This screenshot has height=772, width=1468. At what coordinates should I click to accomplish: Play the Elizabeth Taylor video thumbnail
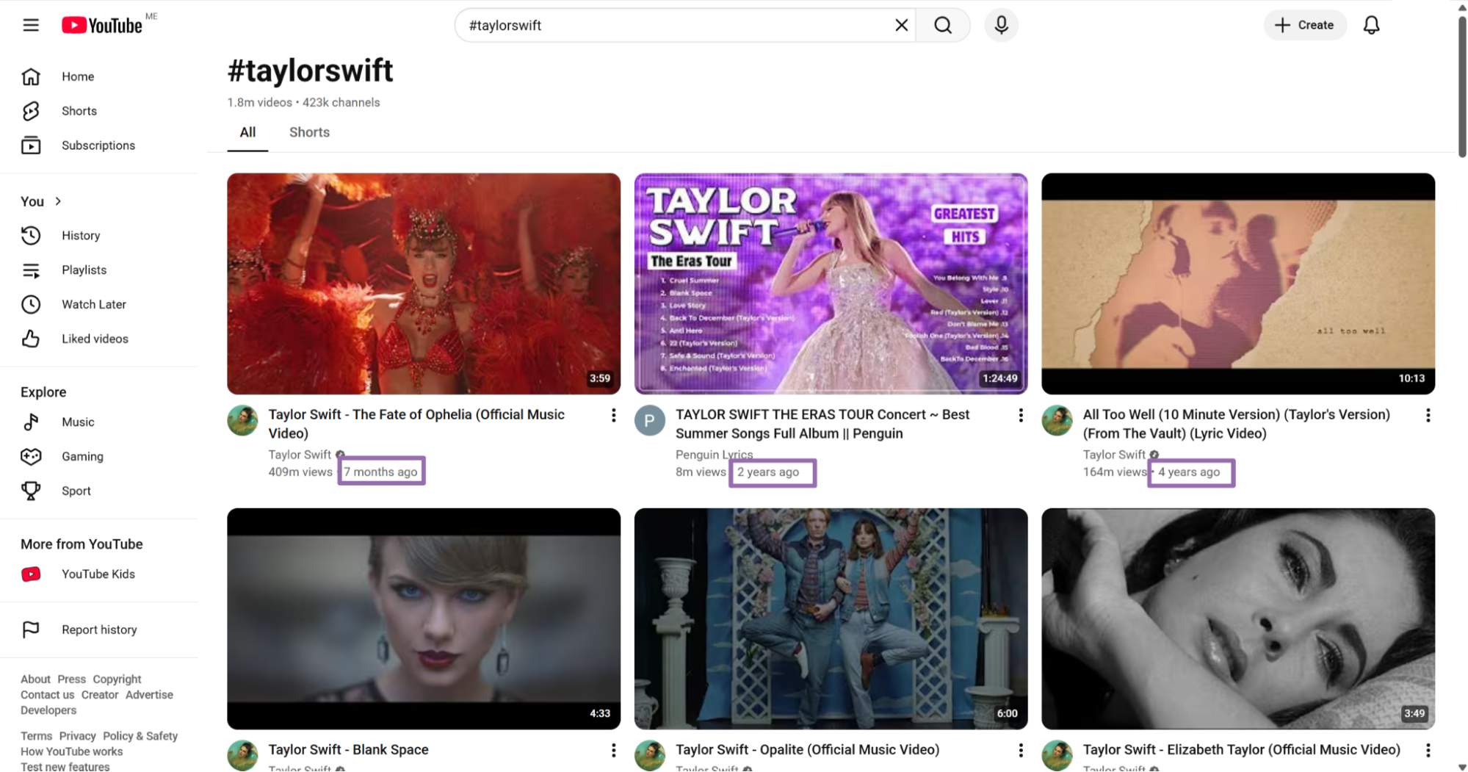tap(1238, 618)
